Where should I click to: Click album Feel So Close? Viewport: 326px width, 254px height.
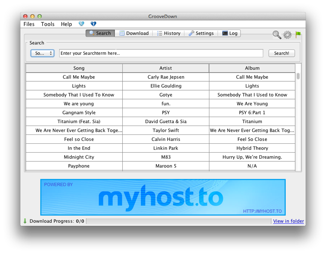252,139
